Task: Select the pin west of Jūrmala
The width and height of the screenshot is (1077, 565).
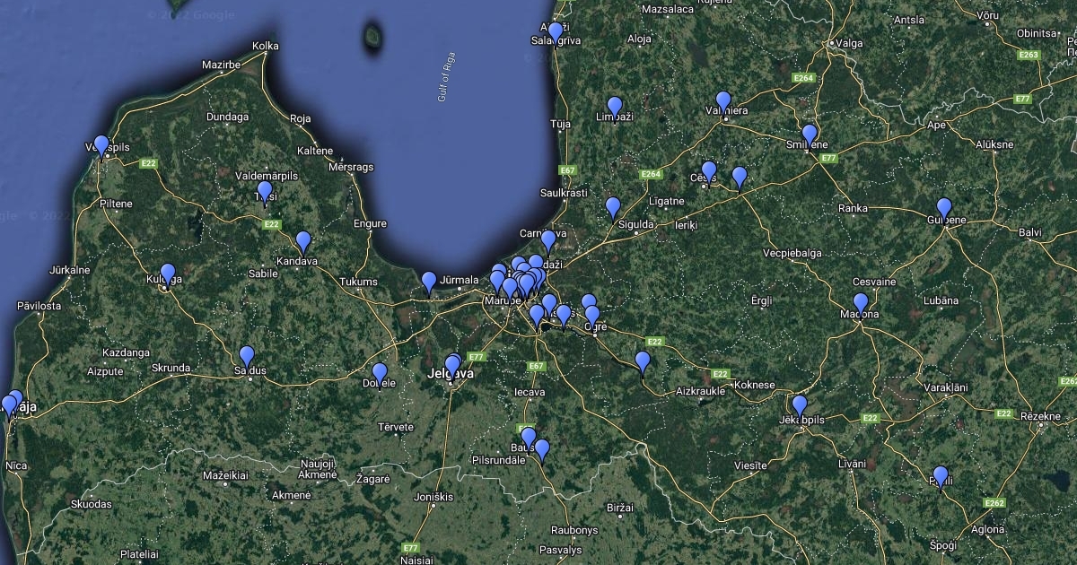Action: [x=429, y=282]
